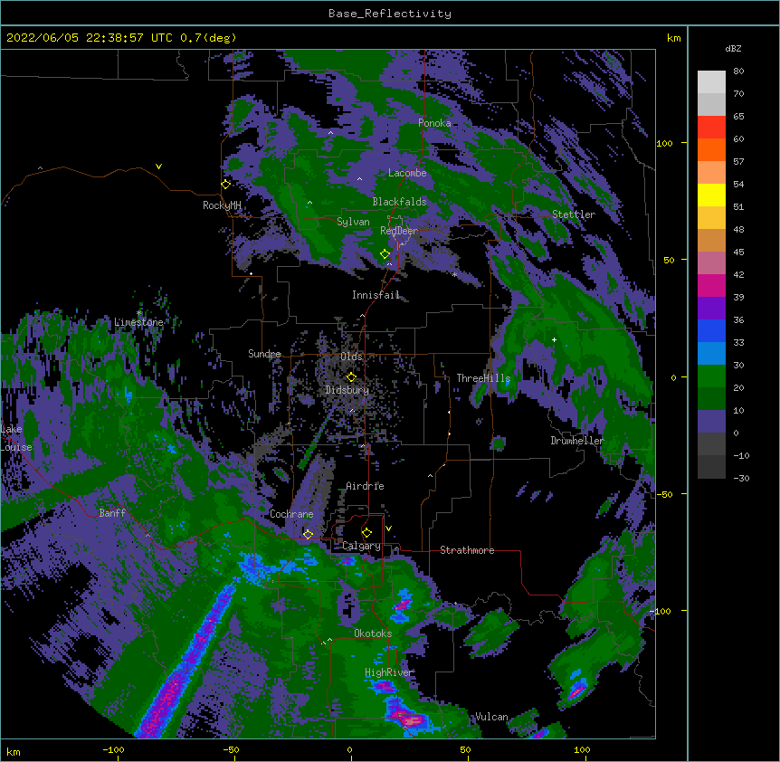
Task: Click the 50 tick on the horizontal axis
Action: click(x=465, y=750)
